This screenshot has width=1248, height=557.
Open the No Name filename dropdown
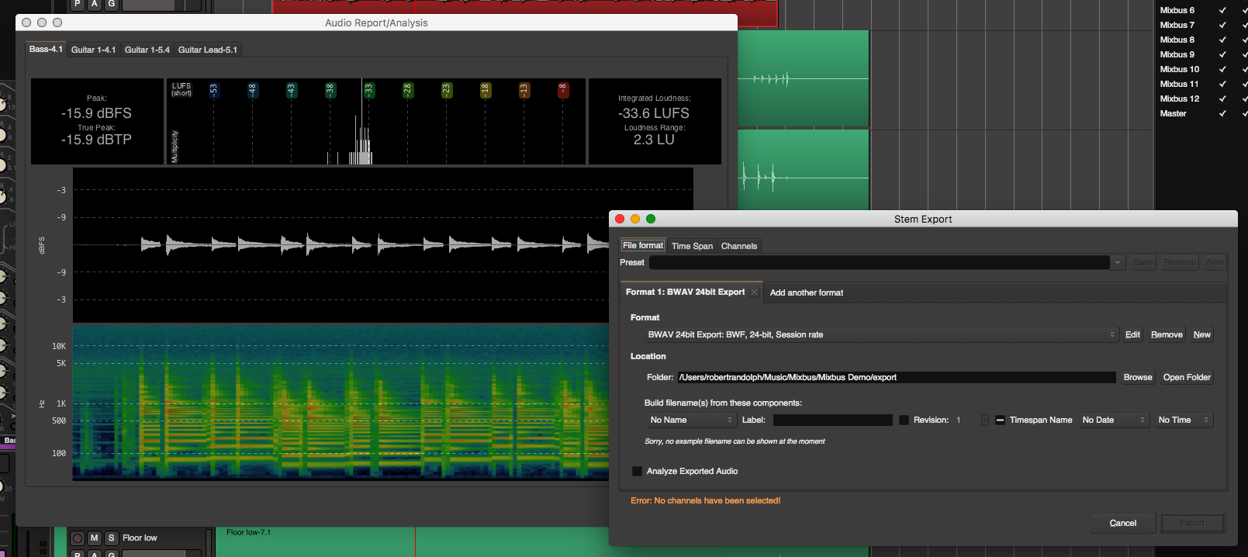pyautogui.click(x=690, y=420)
